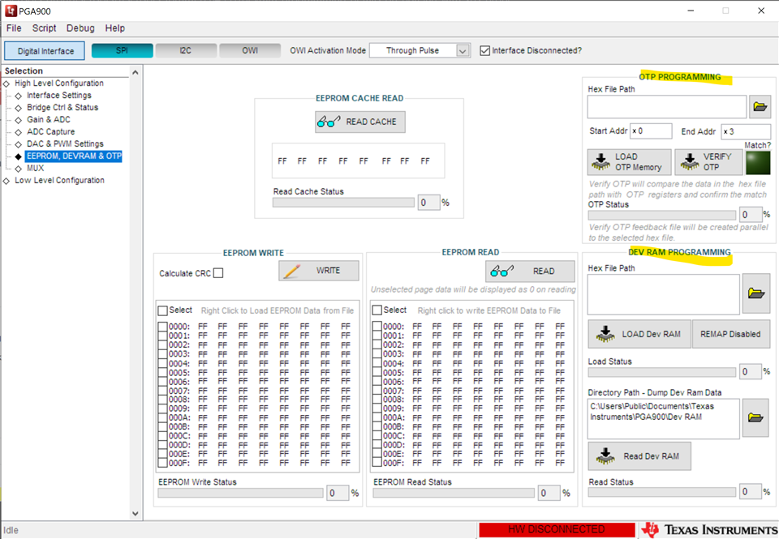Click the VERIFY OTP button
The height and width of the screenshot is (539, 779).
(x=708, y=162)
